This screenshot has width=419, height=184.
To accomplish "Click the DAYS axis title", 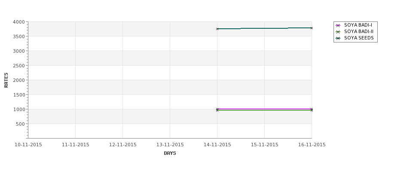I will (170, 154).
